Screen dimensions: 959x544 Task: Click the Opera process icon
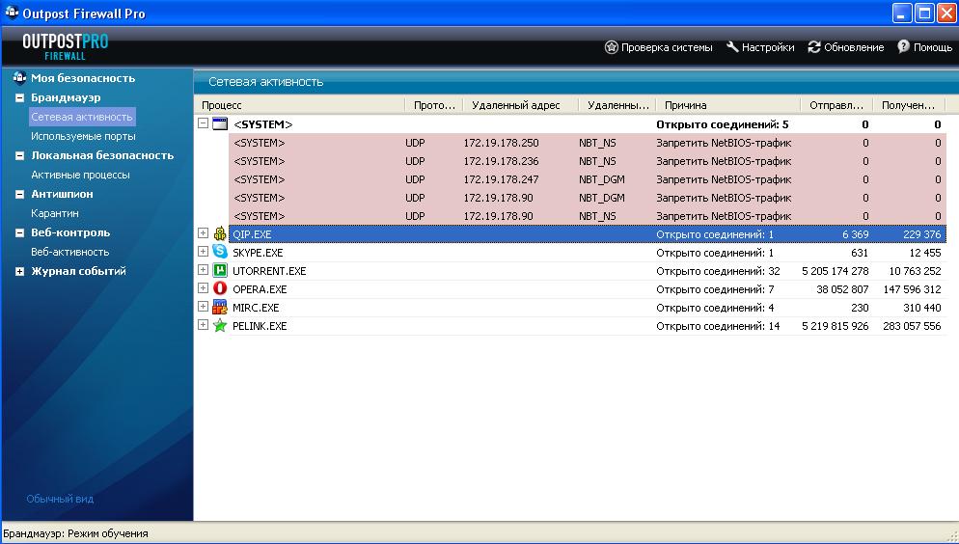(x=220, y=288)
